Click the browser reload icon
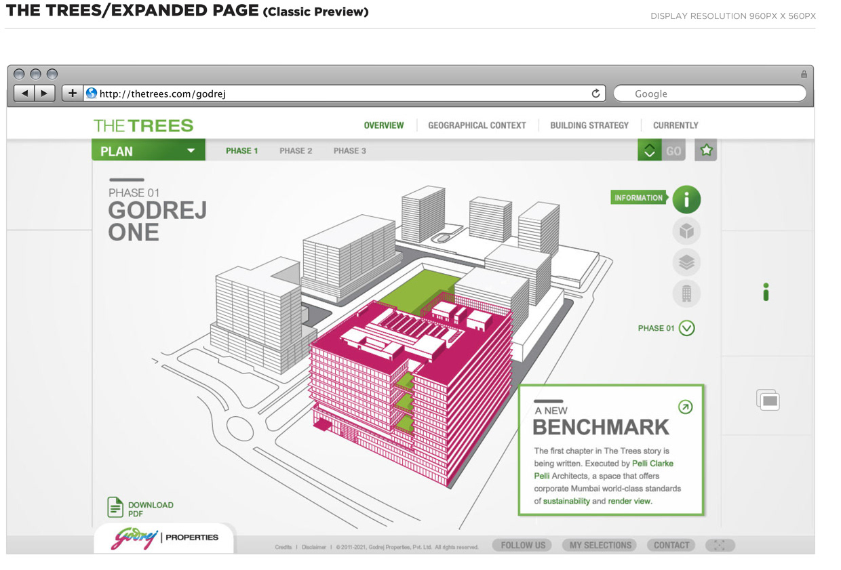 595,93
